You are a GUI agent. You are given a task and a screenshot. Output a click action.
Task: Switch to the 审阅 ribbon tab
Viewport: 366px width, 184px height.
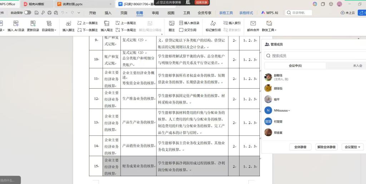pyautogui.click(x=155, y=13)
